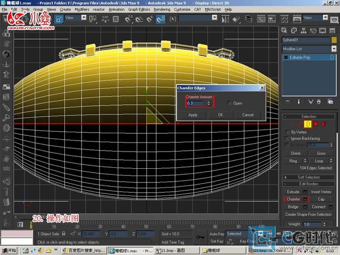Viewport: 340px width, 255px height.
Task: Open the Modifiers menu
Action: pos(82,9)
